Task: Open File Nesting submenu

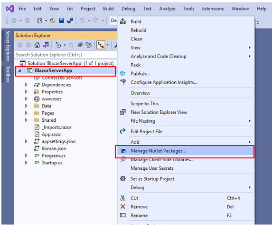Action: pyautogui.click(x=186, y=121)
